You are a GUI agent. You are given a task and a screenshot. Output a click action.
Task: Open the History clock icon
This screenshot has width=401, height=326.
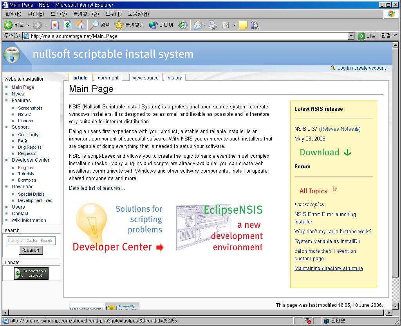pos(183,25)
